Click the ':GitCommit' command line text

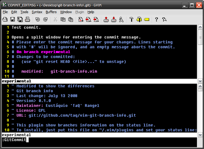(14, 140)
